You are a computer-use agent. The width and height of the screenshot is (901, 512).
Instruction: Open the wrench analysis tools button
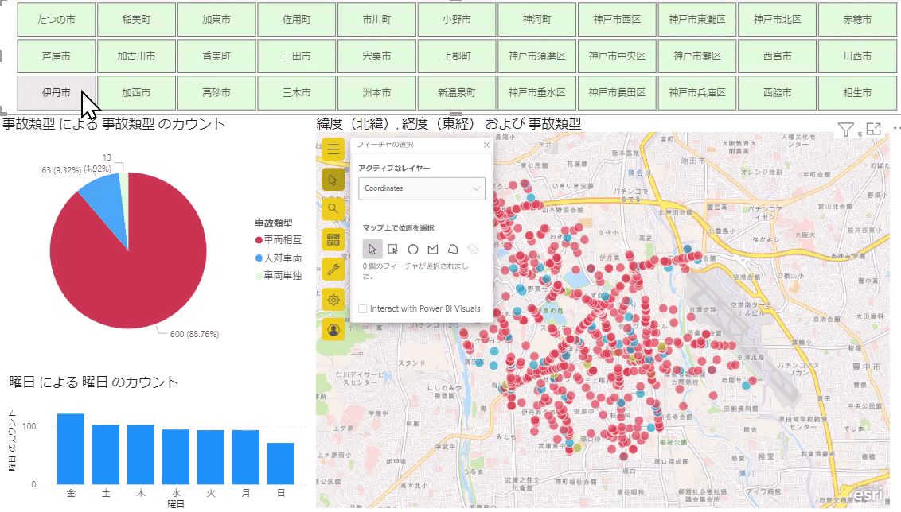[x=333, y=270]
